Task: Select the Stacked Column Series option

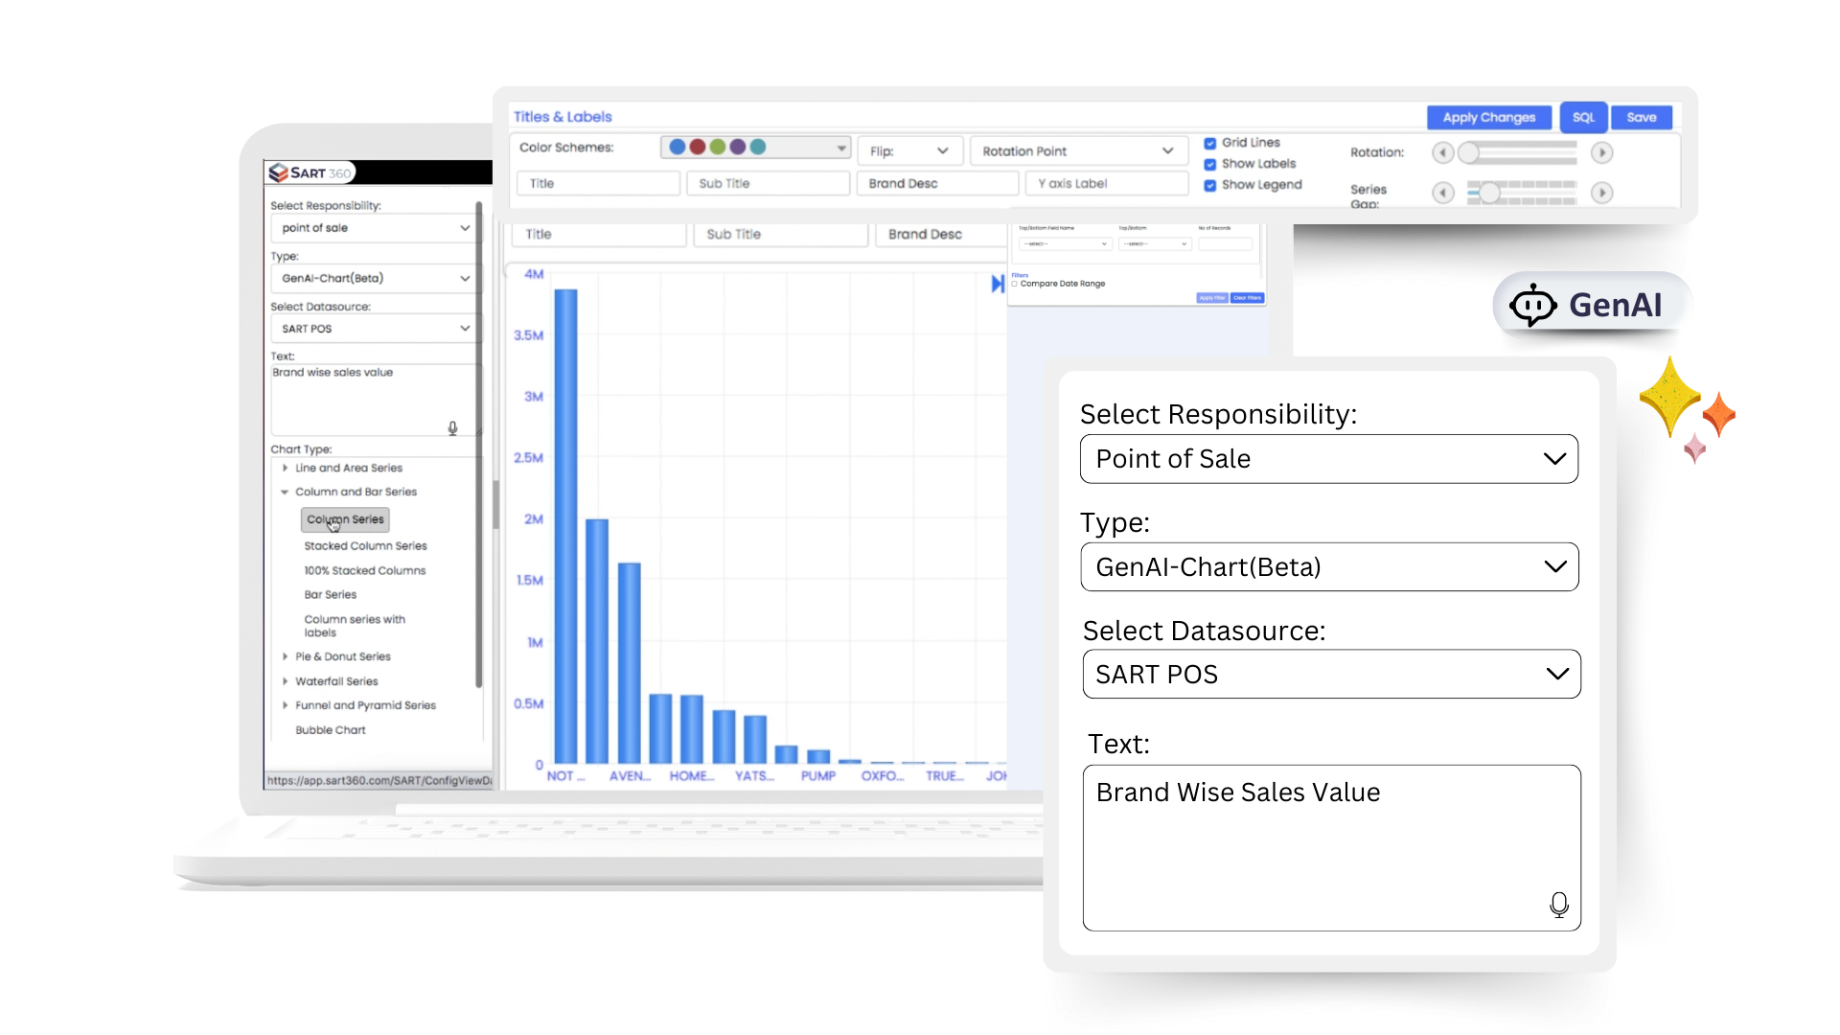Action: coord(365,546)
